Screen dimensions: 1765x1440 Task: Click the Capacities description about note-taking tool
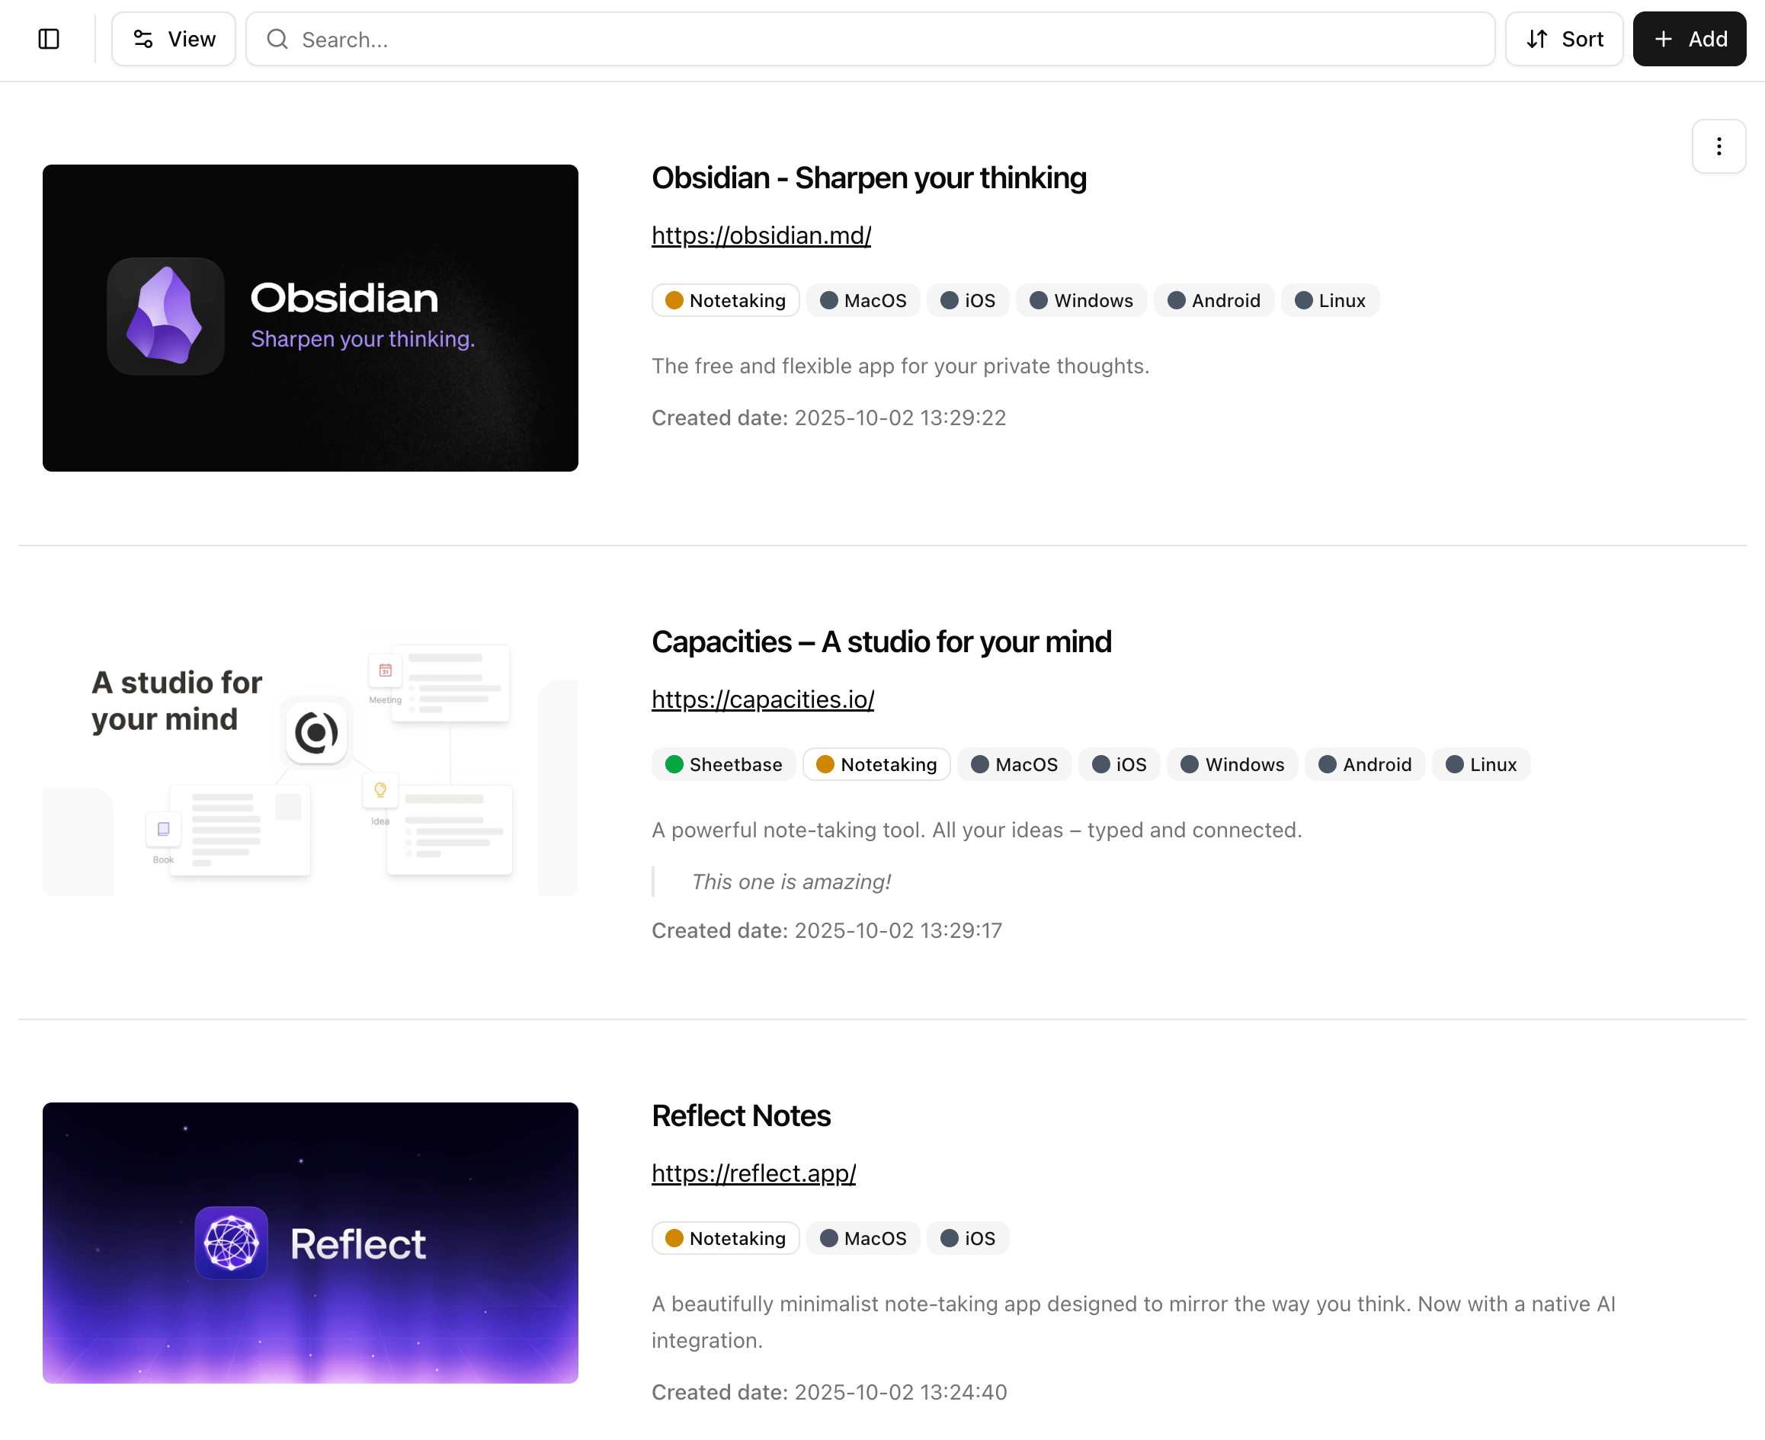coord(977,830)
